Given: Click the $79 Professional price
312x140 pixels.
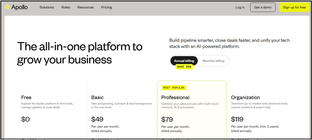Looking at the screenshot, I should coord(167,119).
